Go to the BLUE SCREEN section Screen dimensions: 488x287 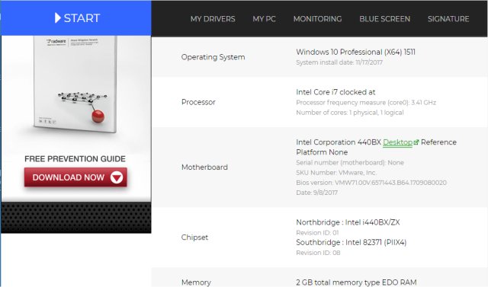click(x=384, y=19)
